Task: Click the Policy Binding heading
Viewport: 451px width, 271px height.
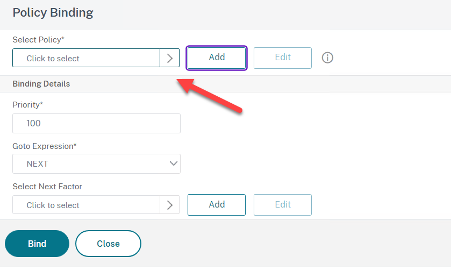Action: tap(53, 13)
